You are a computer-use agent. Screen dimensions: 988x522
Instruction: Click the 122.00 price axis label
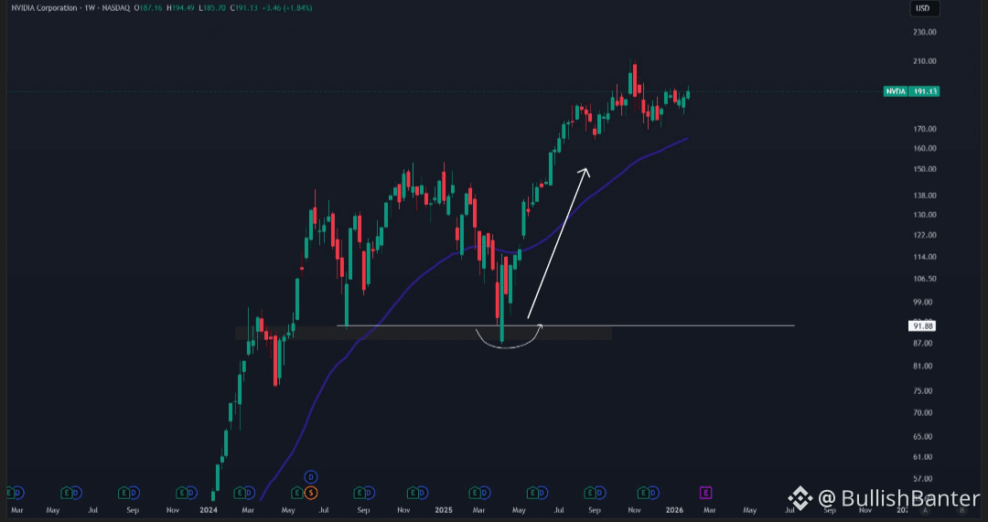pos(924,236)
